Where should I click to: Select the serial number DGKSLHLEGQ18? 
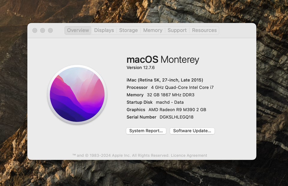(176, 117)
